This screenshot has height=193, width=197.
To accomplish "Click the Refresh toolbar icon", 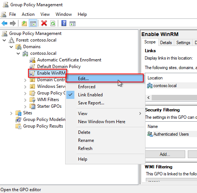I will point(53,24).
